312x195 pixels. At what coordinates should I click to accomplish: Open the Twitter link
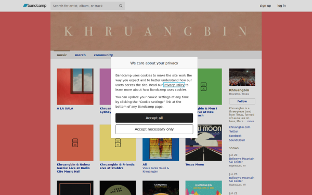[233, 132]
